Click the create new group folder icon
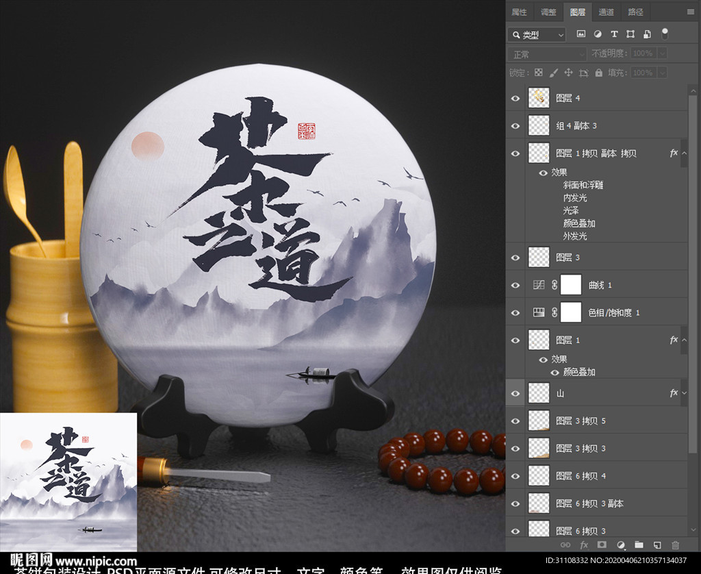The image size is (701, 574). [639, 545]
